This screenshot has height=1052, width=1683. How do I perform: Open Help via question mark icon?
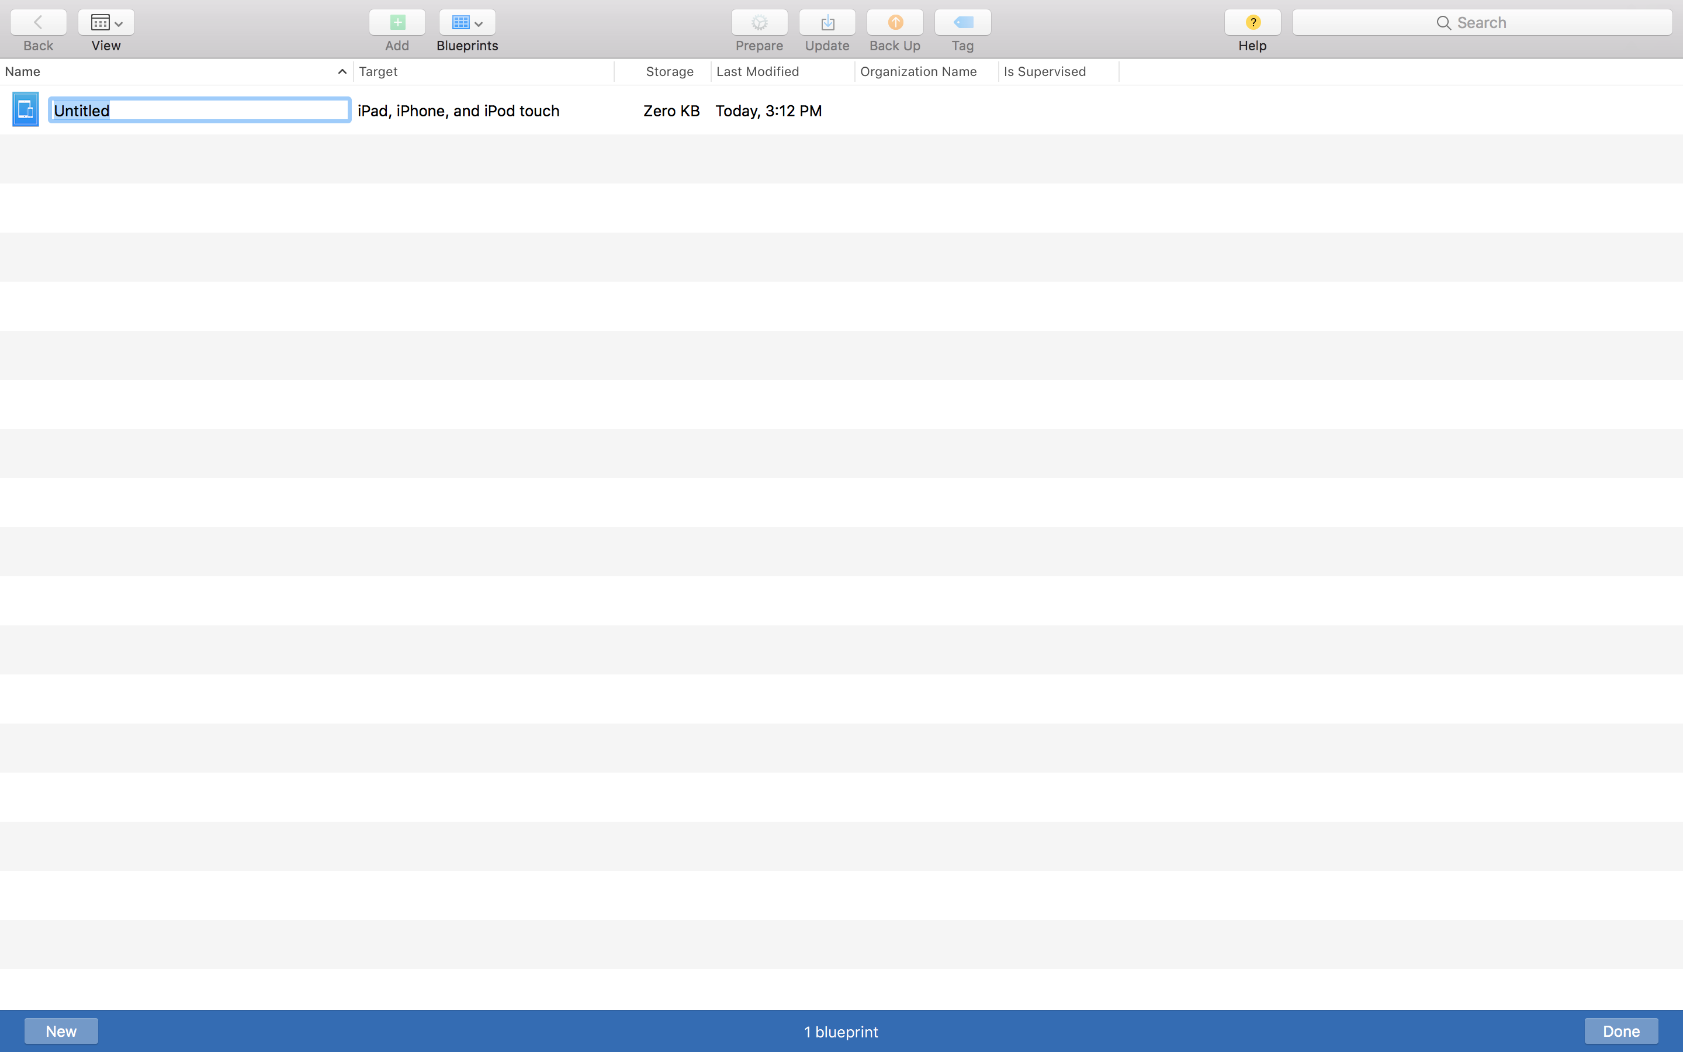coord(1252,22)
